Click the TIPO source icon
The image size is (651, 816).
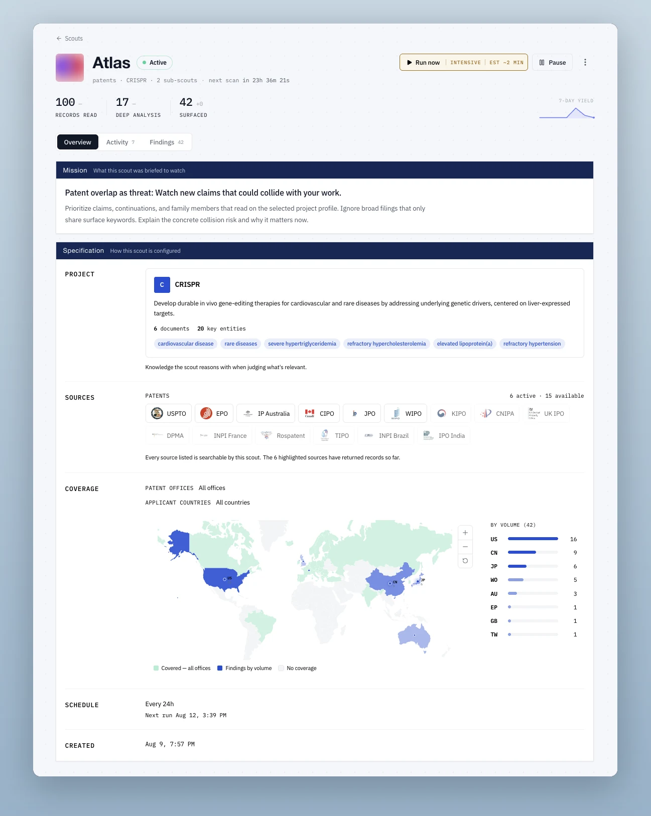pyautogui.click(x=325, y=435)
